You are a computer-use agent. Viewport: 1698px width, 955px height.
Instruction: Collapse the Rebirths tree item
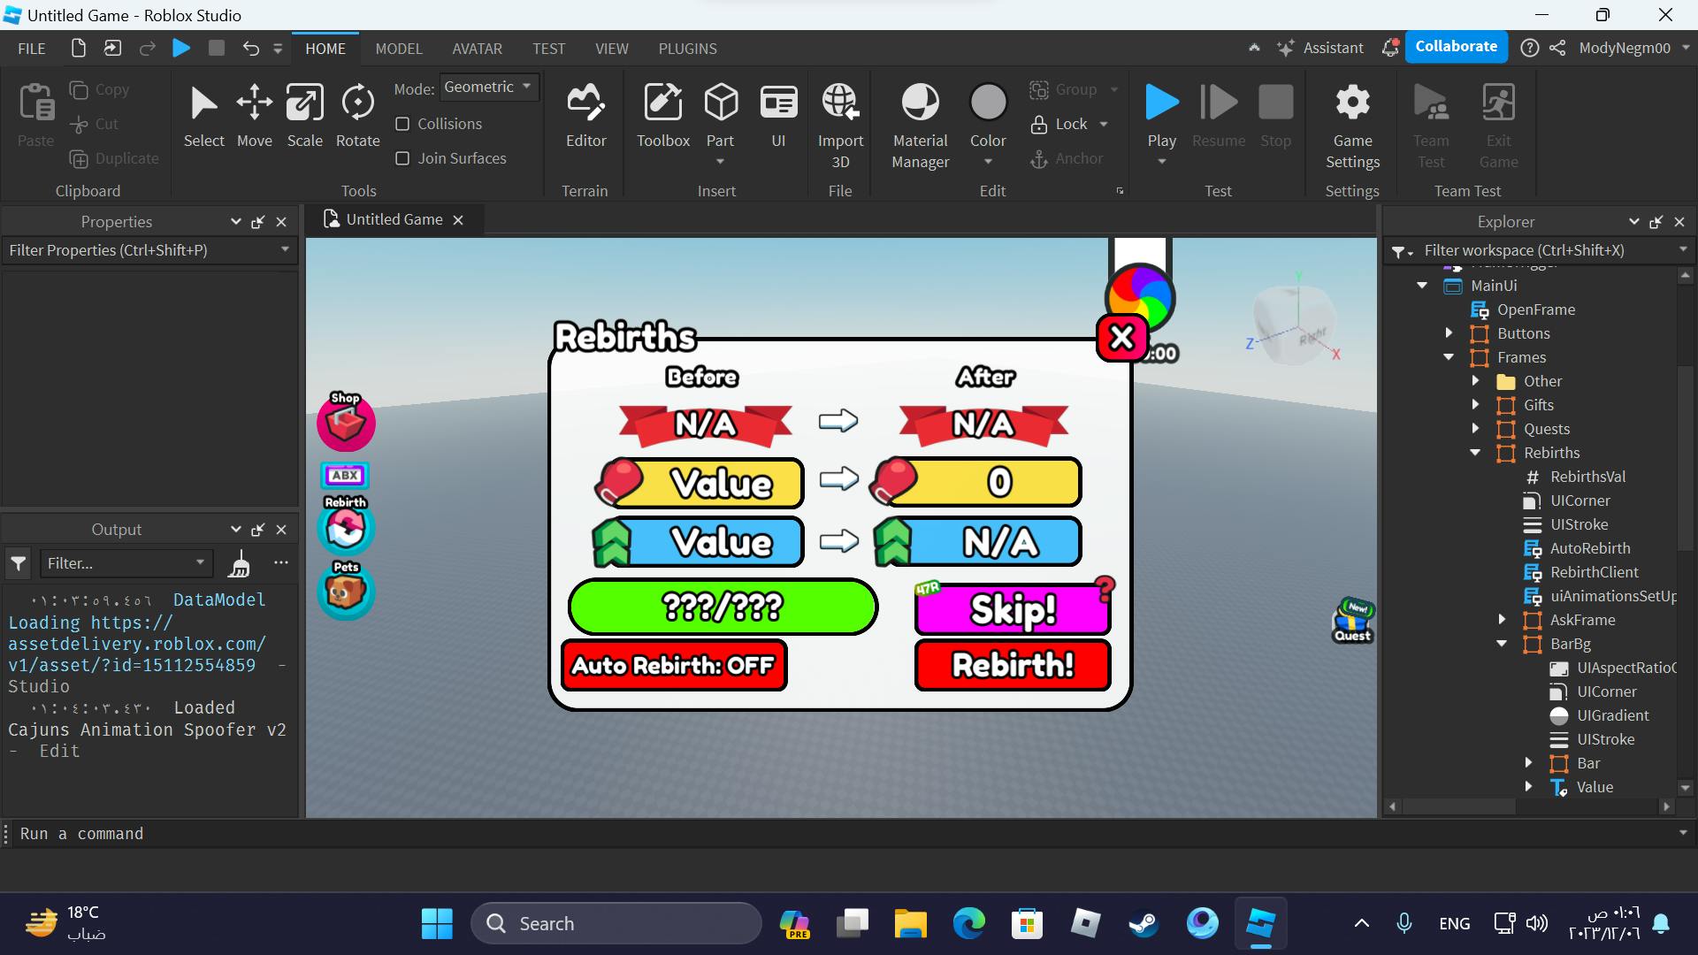coord(1475,453)
